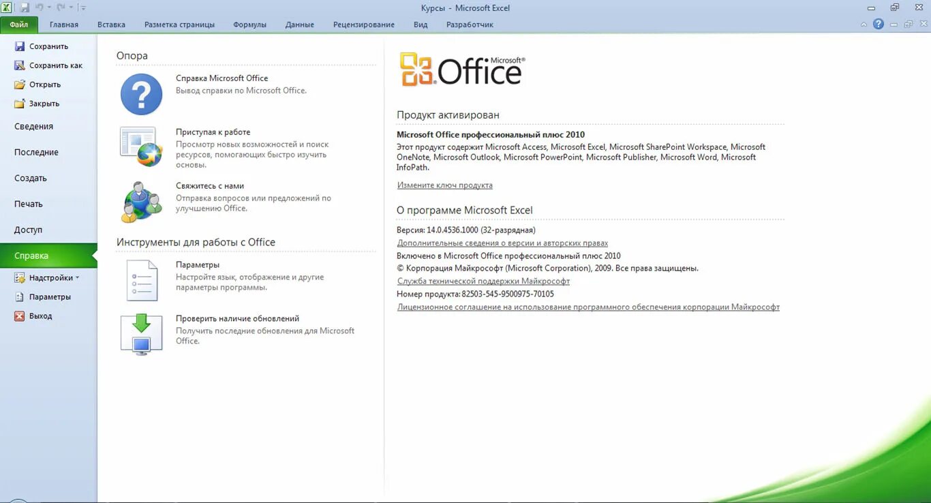The image size is (931, 503).
Task: Collapse the ribbon with the caret icon
Action: (x=864, y=25)
